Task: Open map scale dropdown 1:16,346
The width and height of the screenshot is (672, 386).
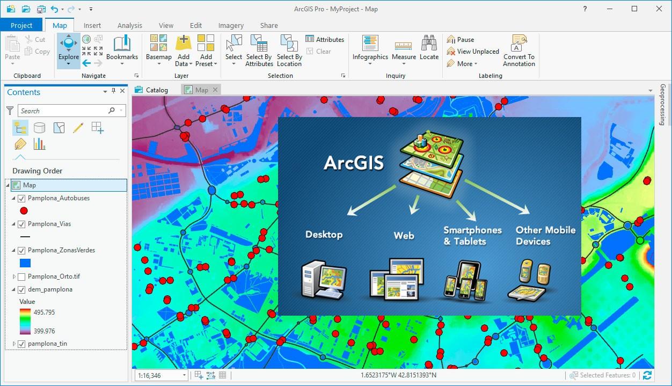Action: coord(184,376)
